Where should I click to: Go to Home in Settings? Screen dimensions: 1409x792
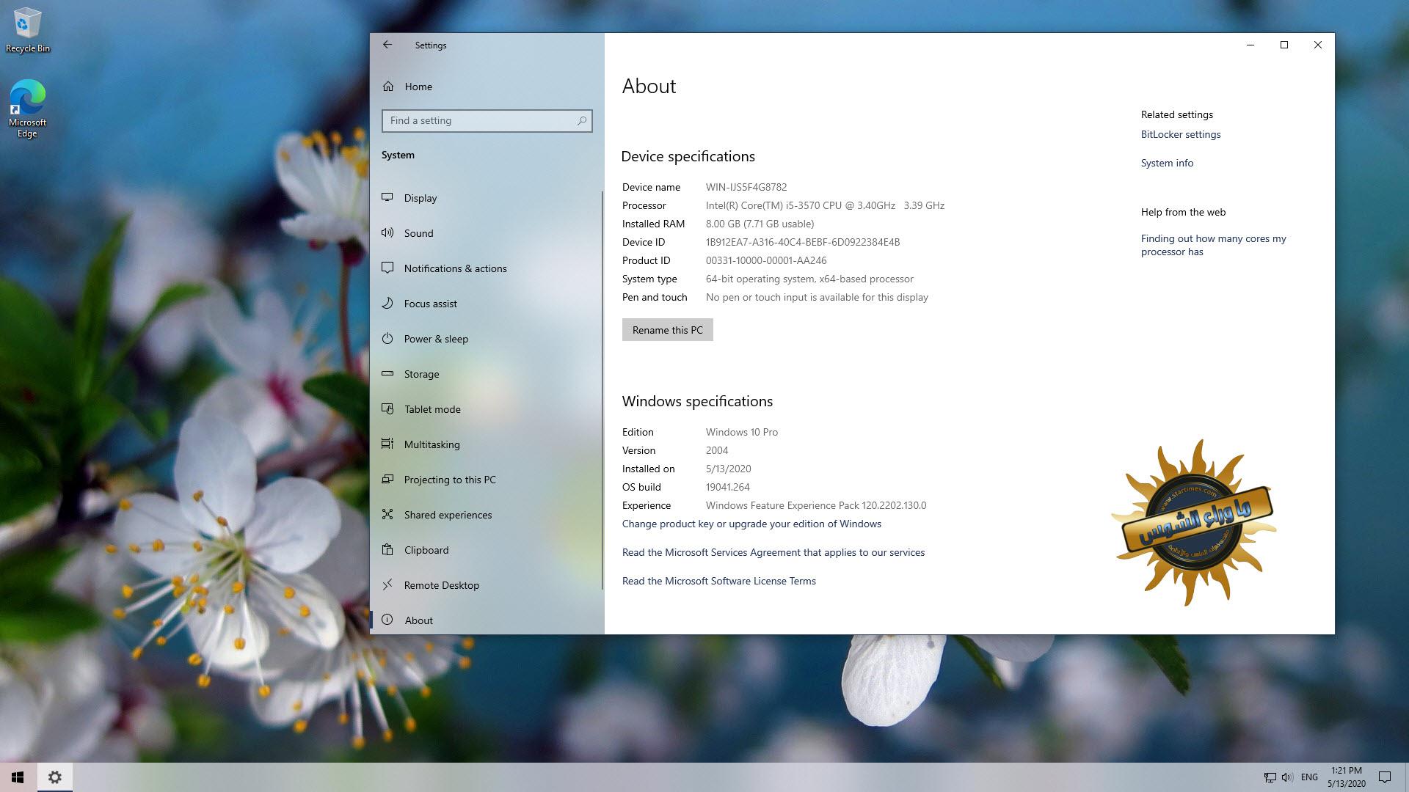tap(418, 87)
